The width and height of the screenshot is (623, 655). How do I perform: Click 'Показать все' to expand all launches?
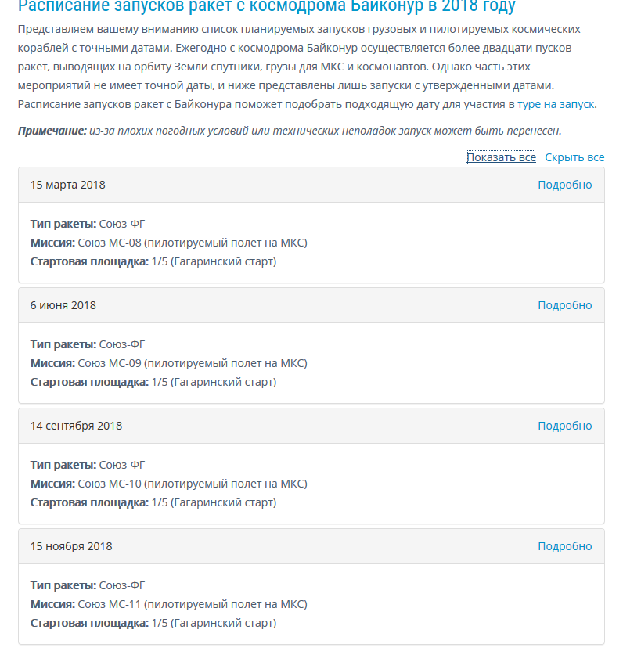(501, 157)
